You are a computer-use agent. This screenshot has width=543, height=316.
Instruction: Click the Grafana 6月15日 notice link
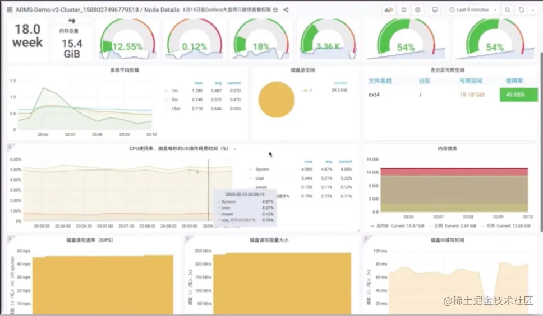click(227, 10)
